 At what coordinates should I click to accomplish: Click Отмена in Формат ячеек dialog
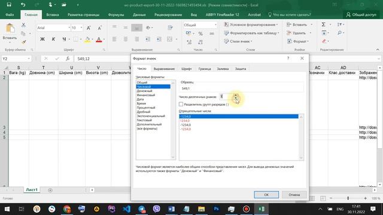click(x=294, y=195)
